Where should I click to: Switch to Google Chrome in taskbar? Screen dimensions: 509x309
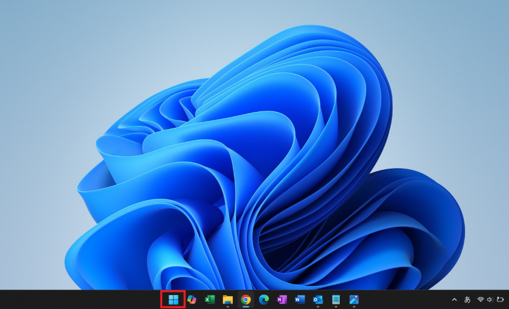coord(246,299)
